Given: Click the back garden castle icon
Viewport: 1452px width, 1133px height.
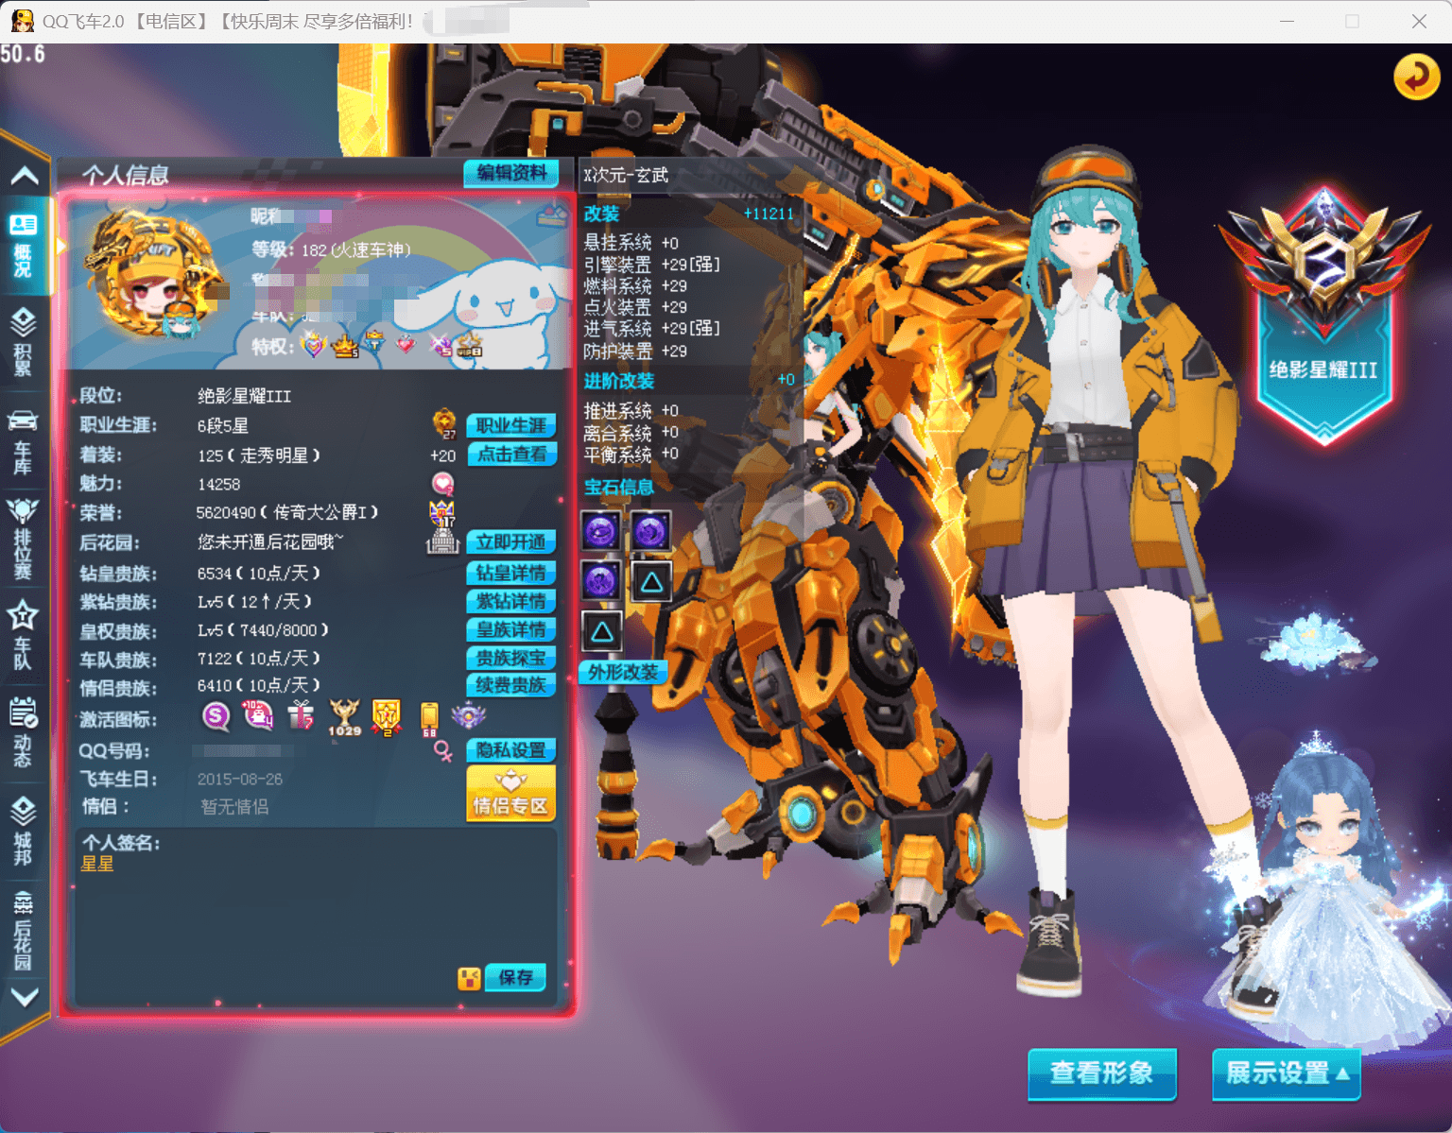Looking at the screenshot, I should click(442, 542).
